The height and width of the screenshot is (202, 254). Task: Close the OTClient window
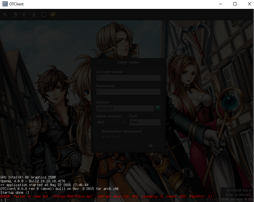250,4
